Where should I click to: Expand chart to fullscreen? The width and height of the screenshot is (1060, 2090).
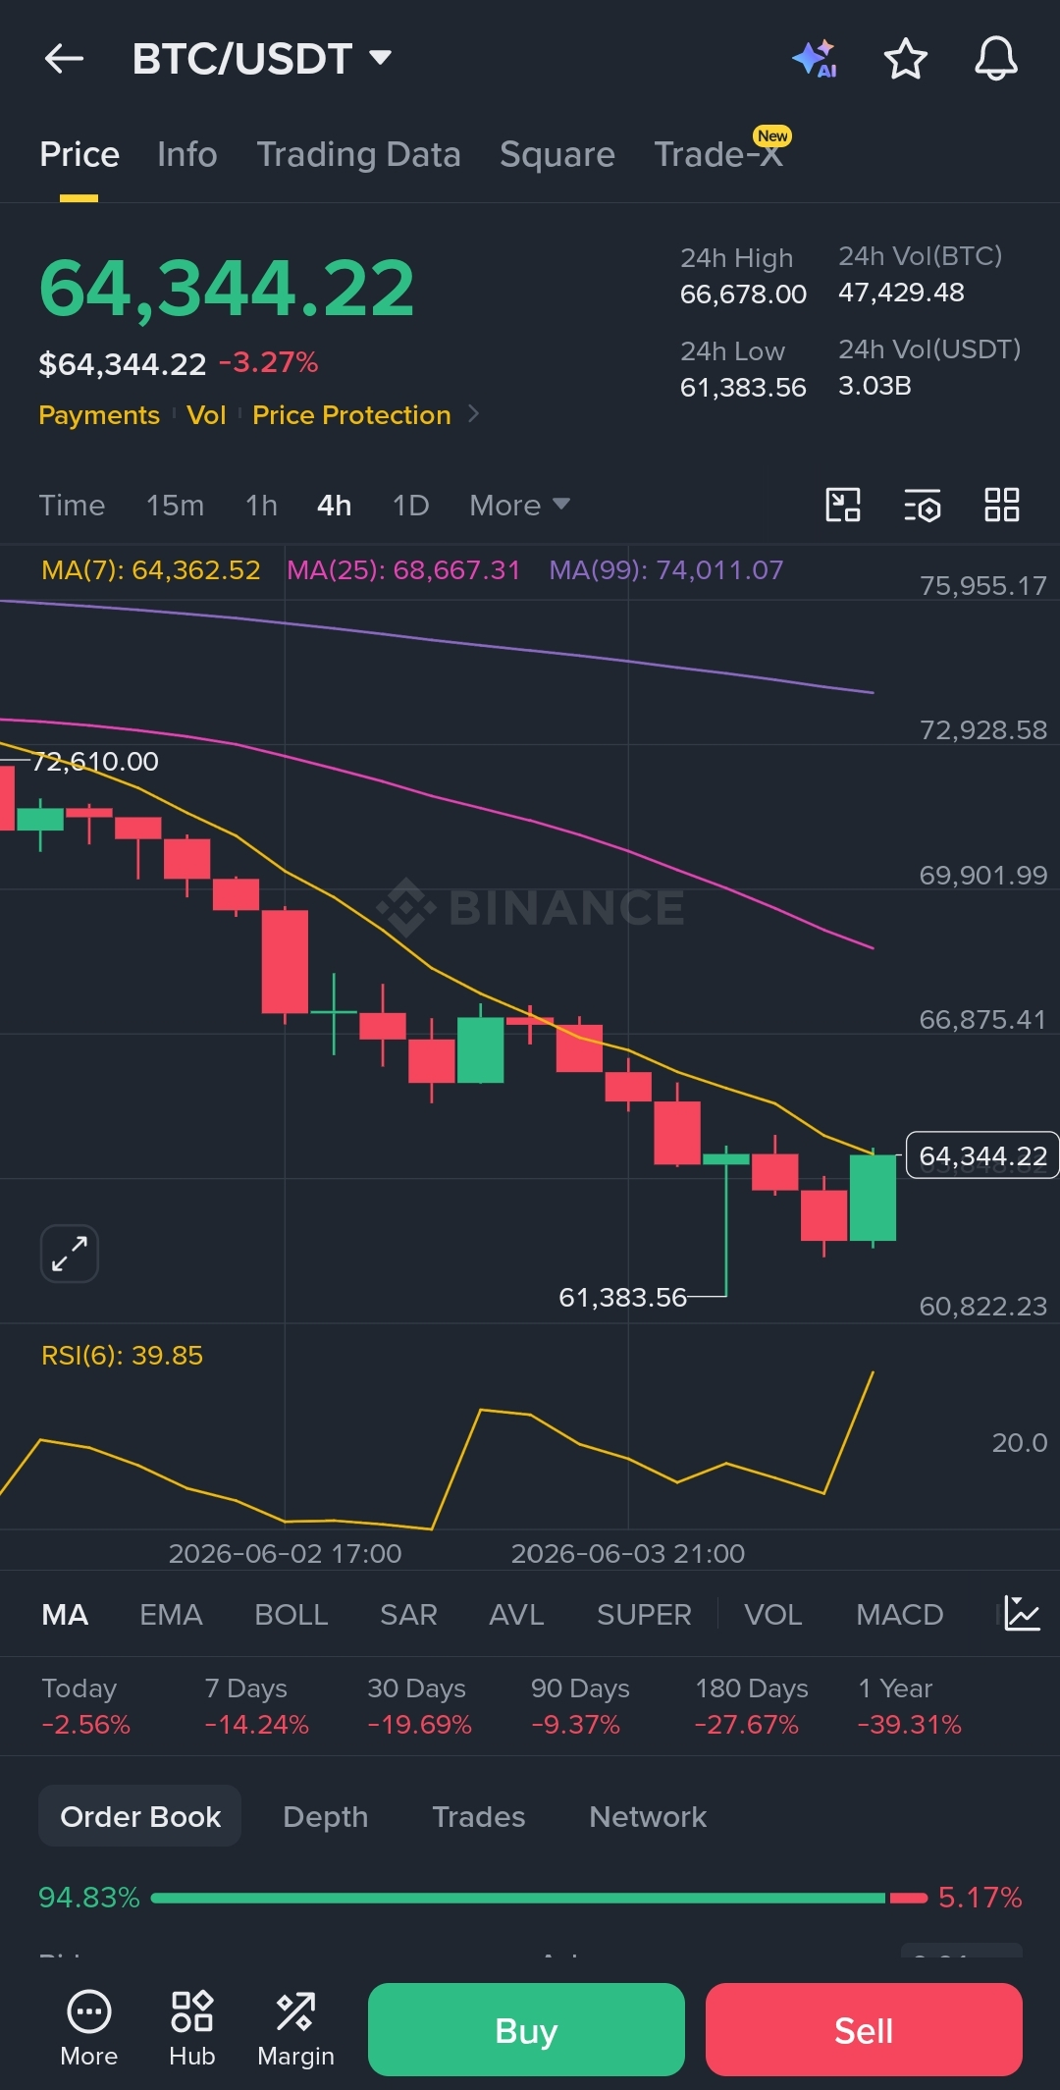pyautogui.click(x=70, y=1254)
